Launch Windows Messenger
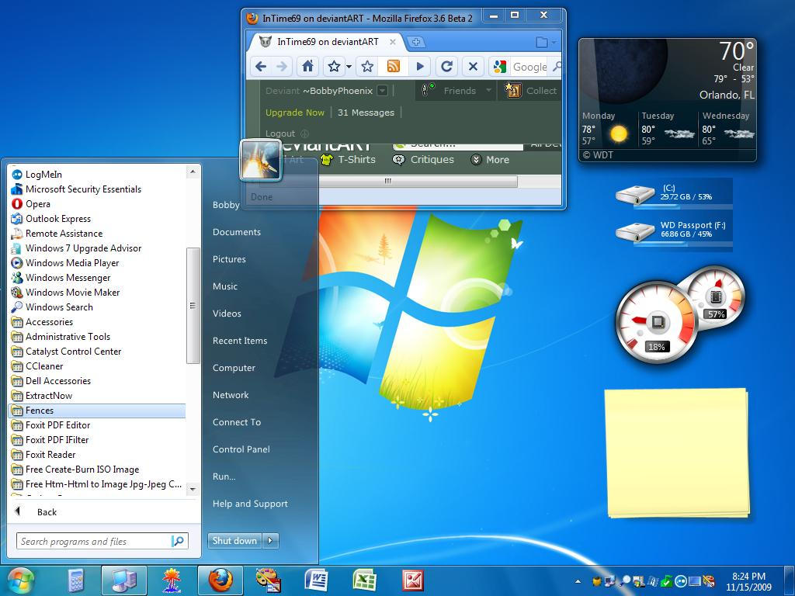The height and width of the screenshot is (596, 795). tap(61, 277)
